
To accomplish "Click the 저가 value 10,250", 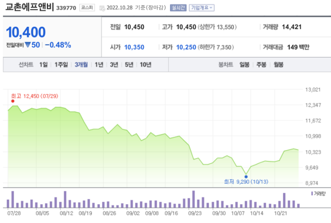I will [x=186, y=47].
